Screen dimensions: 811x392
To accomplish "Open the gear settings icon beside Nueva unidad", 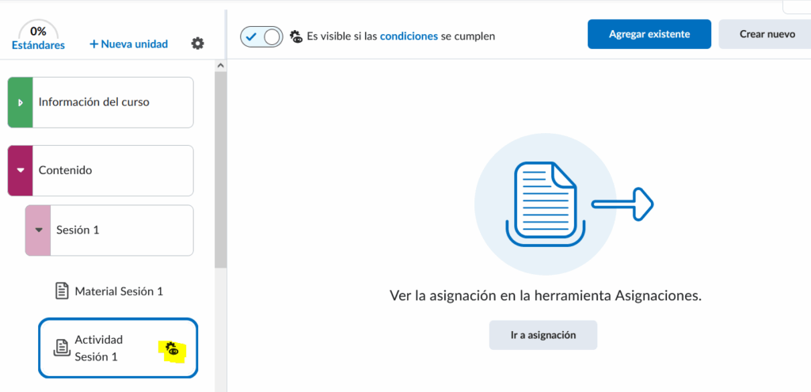I will click(198, 44).
